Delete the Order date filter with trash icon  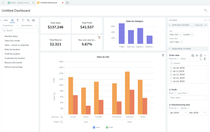201,55
